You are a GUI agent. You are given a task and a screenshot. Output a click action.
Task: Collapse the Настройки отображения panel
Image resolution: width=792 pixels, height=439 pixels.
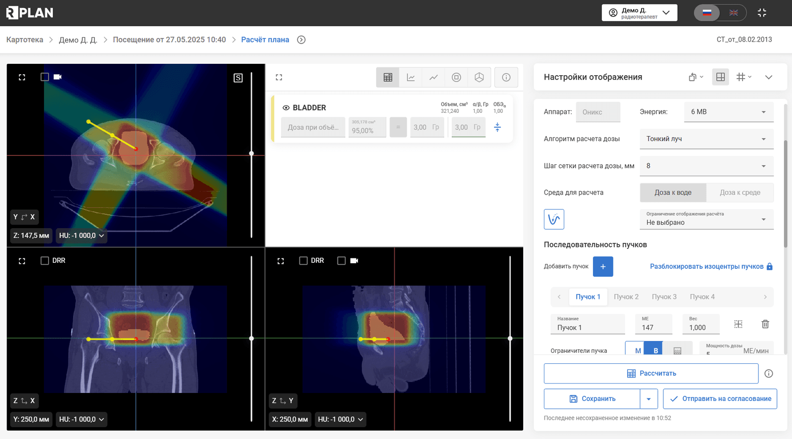[x=769, y=77]
